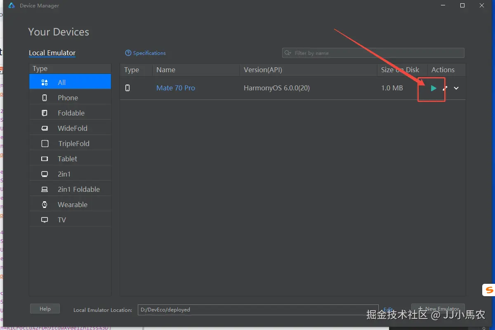Switch to the Local Emulator tab
This screenshot has height=330, width=495.
click(52, 53)
